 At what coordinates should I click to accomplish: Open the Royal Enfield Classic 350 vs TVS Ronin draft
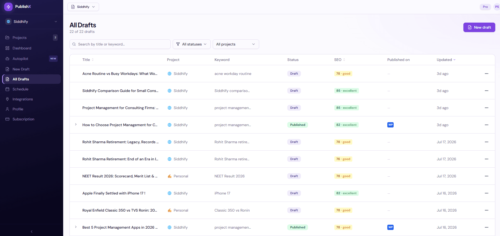coord(120,210)
